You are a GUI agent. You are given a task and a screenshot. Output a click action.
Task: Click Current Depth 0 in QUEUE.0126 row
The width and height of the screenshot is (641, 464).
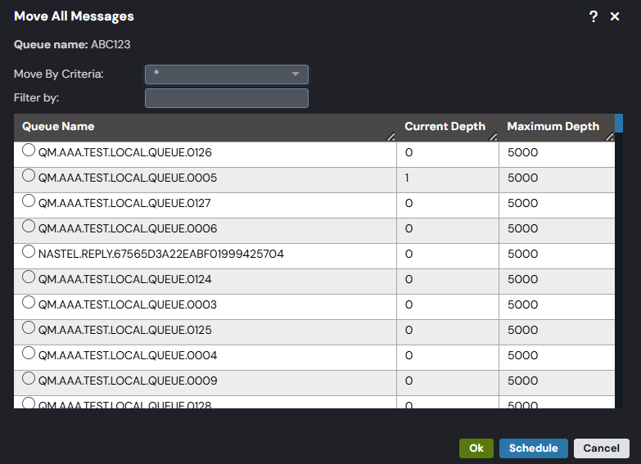[x=409, y=152]
